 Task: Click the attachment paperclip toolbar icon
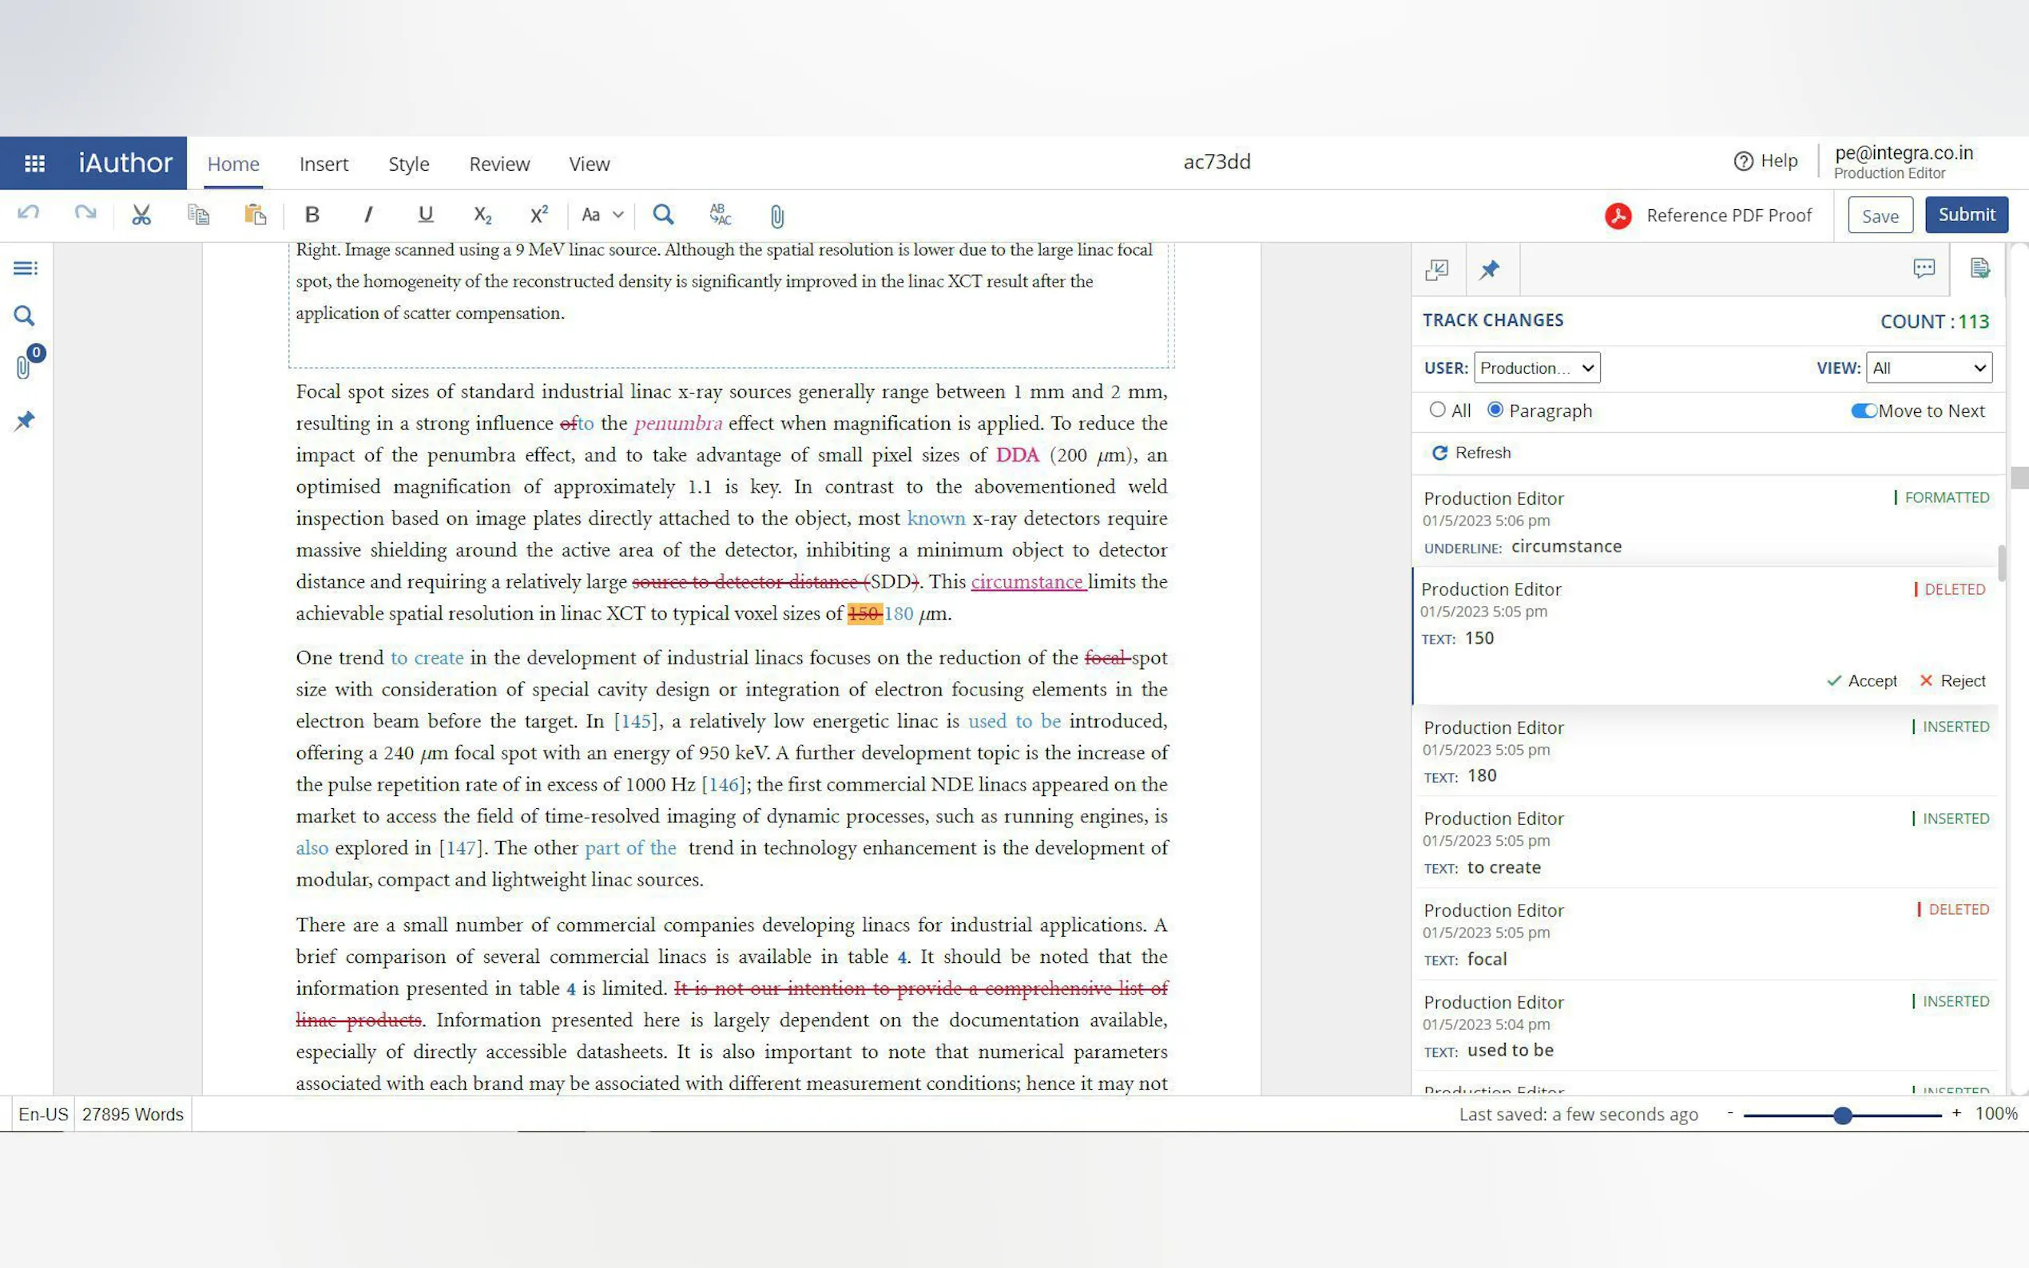coord(776,217)
